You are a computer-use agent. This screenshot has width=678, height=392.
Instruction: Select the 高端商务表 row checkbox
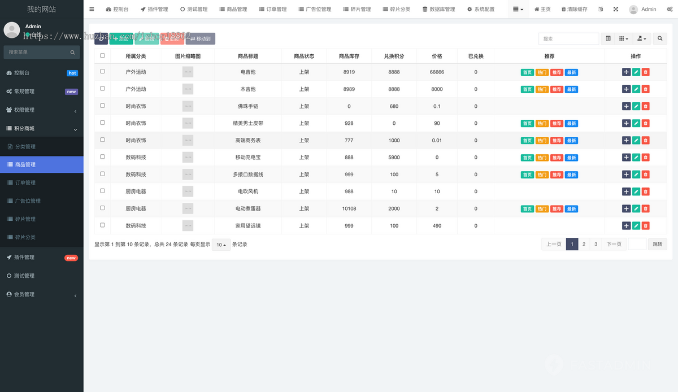[102, 140]
